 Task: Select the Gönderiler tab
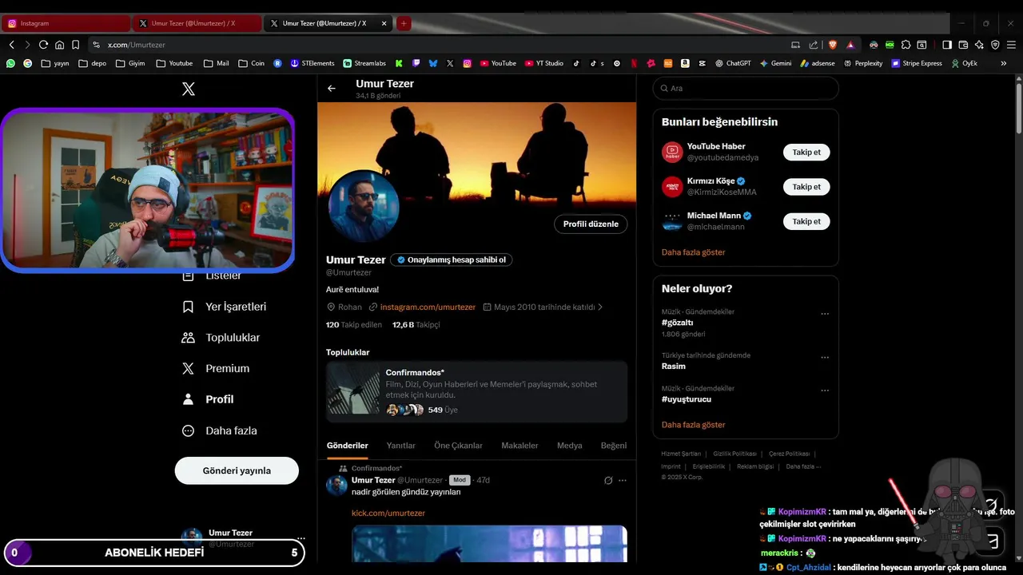point(348,446)
